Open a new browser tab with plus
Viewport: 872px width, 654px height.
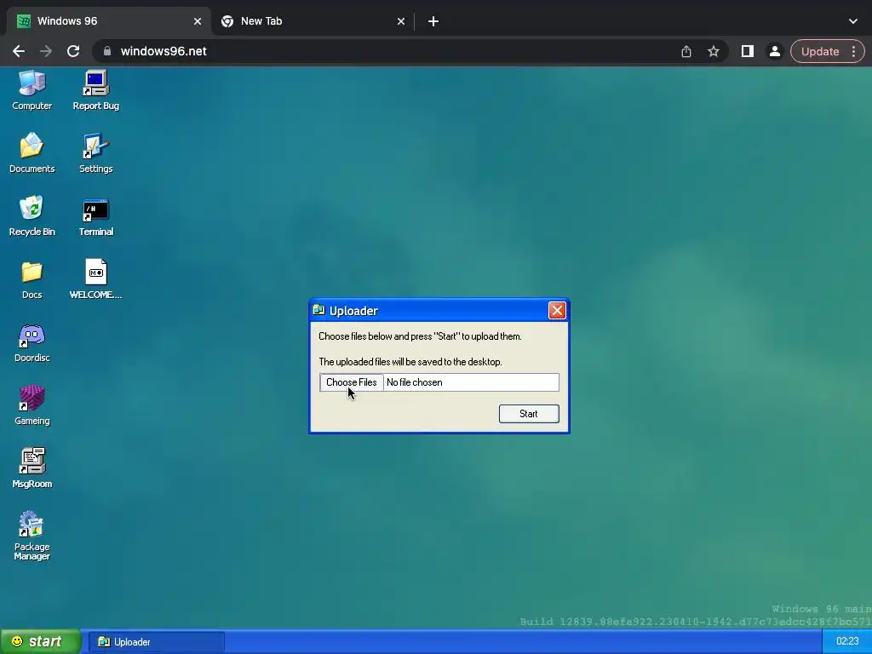[433, 21]
